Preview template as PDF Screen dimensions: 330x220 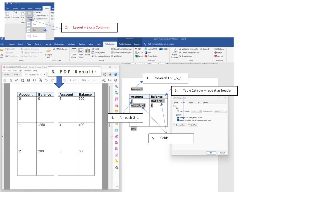tap(138, 49)
